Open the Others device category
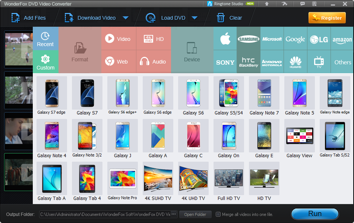This screenshot has height=223, width=354. [x=342, y=62]
